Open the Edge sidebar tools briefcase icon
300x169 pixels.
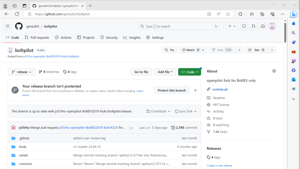[294, 52]
